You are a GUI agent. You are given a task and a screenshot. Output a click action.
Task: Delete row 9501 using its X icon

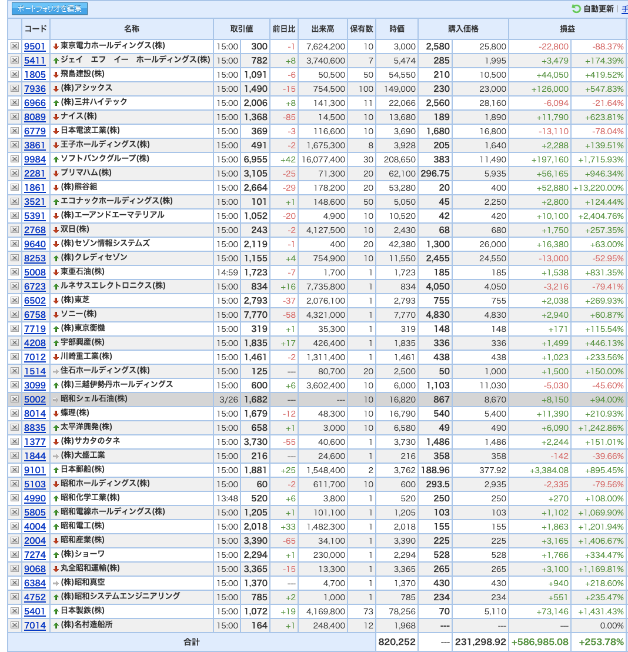click(15, 46)
